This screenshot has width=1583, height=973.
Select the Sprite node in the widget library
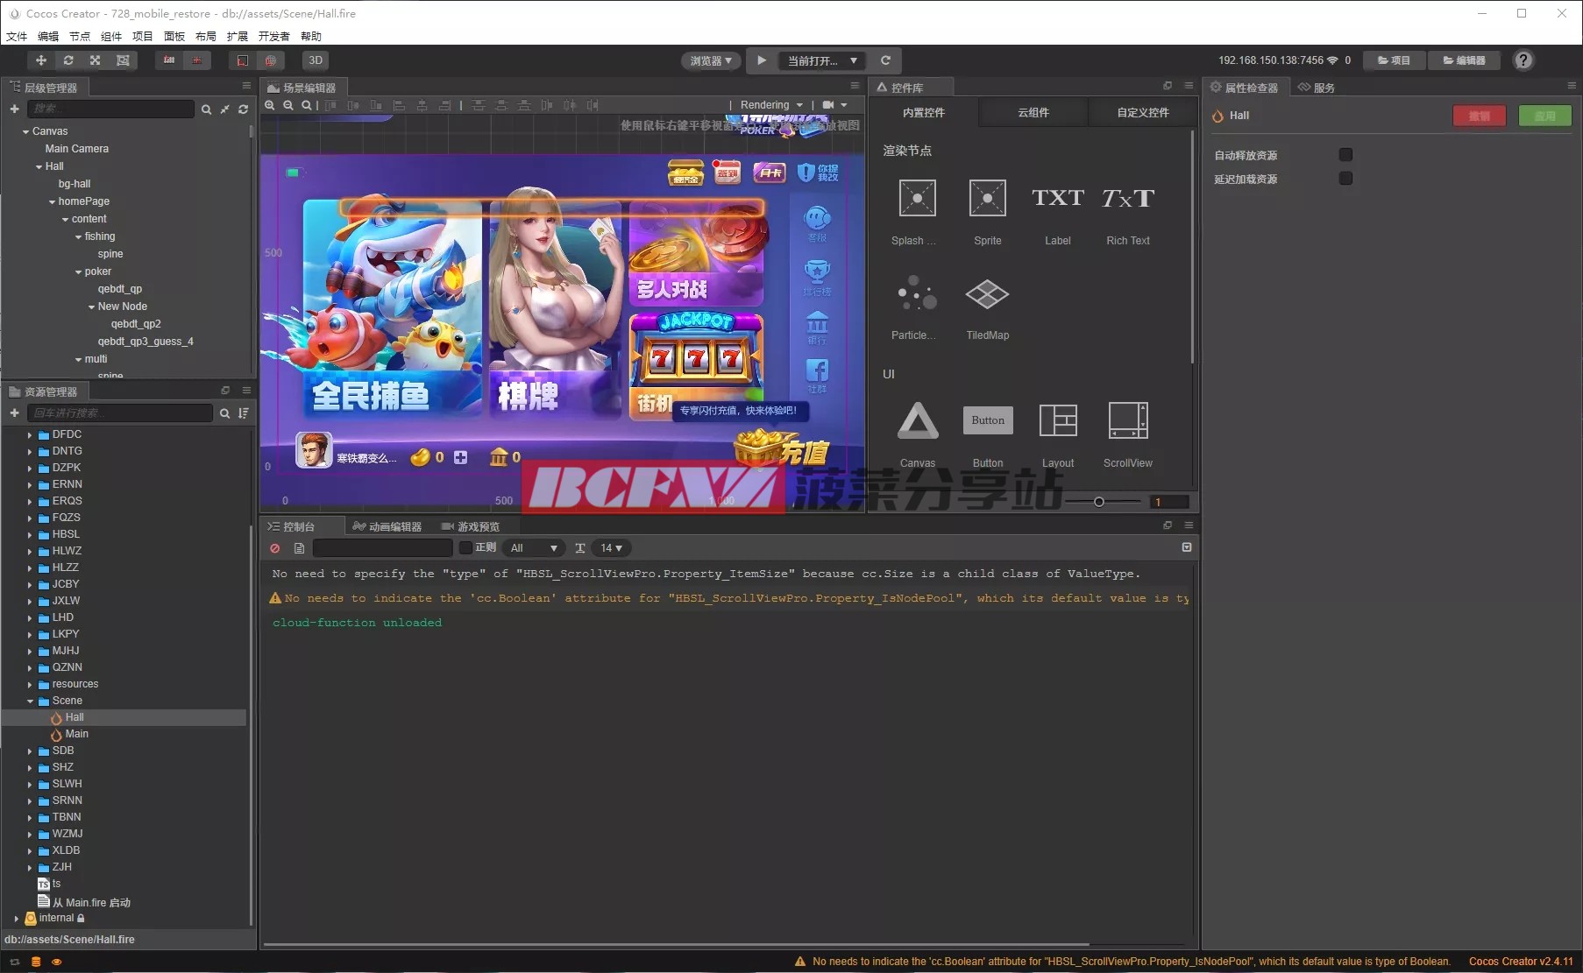coord(987,199)
